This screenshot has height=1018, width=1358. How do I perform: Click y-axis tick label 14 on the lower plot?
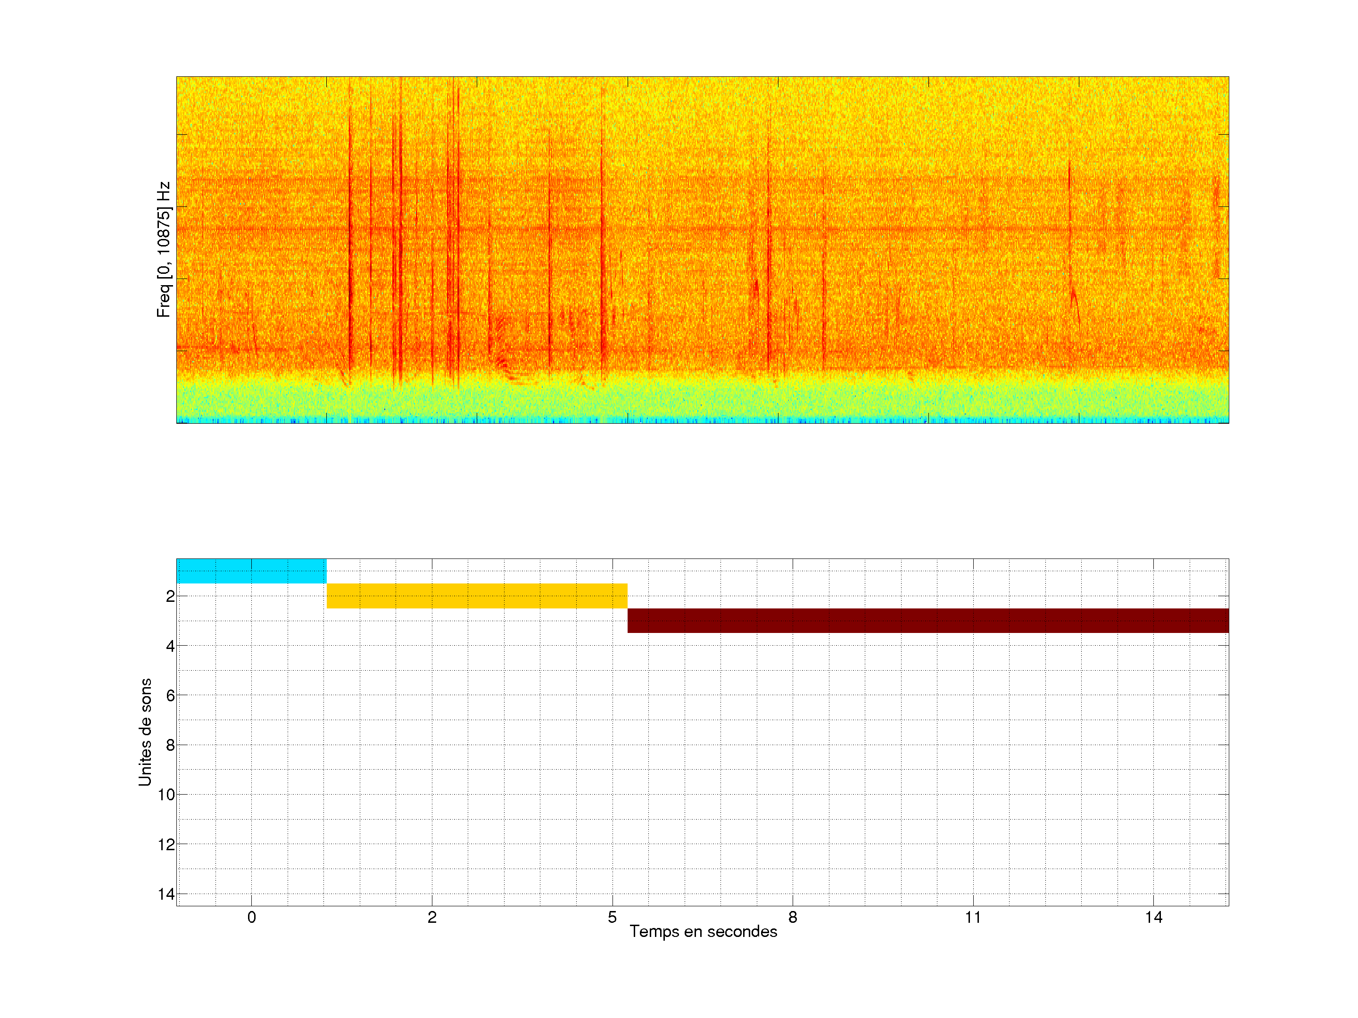tap(166, 895)
